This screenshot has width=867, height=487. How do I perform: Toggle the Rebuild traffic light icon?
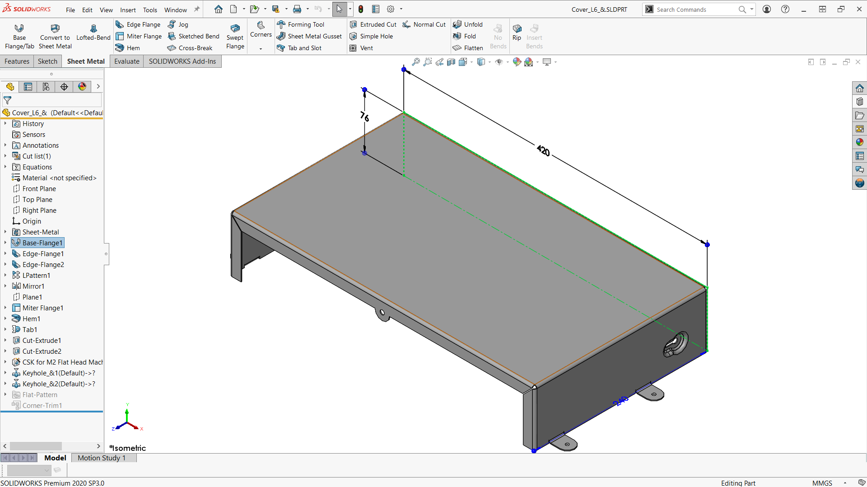[361, 9]
